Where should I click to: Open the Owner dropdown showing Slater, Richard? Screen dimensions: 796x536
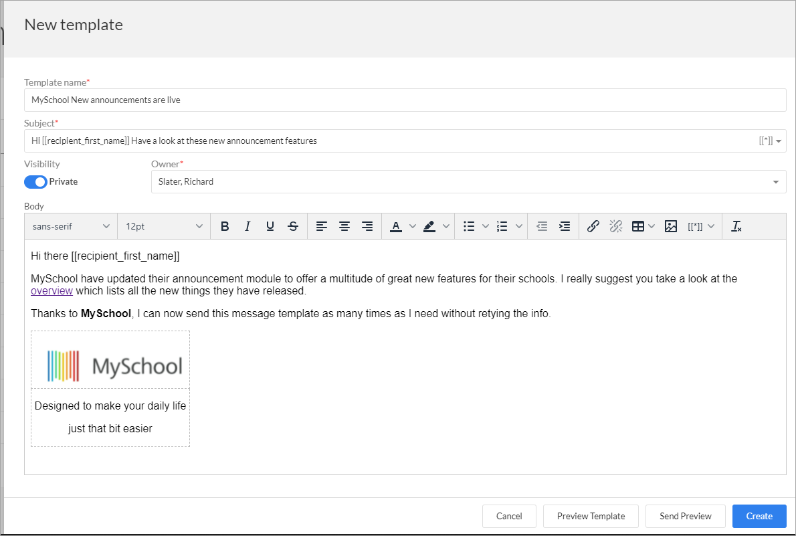(468, 182)
